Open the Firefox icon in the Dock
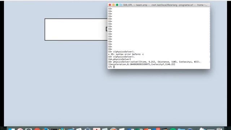The height and width of the screenshot is (130, 231). click(x=45, y=129)
